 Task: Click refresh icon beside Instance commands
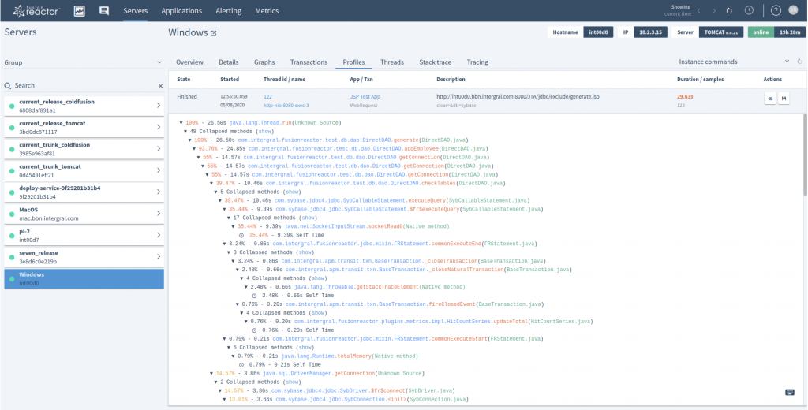click(x=800, y=61)
